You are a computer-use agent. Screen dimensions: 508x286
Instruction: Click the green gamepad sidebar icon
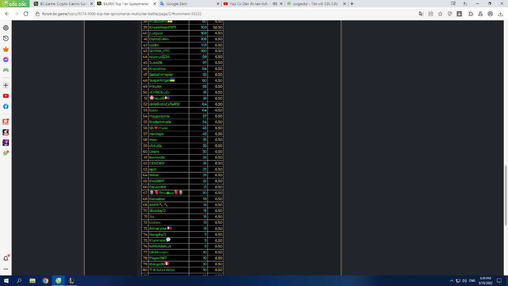(x=6, y=70)
